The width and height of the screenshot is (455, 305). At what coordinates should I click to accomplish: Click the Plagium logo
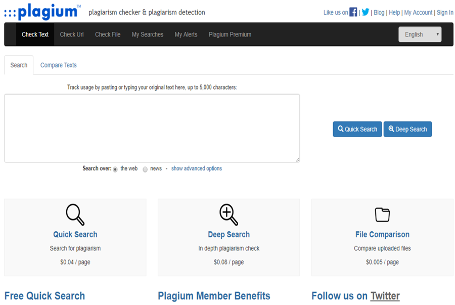pyautogui.click(x=42, y=12)
